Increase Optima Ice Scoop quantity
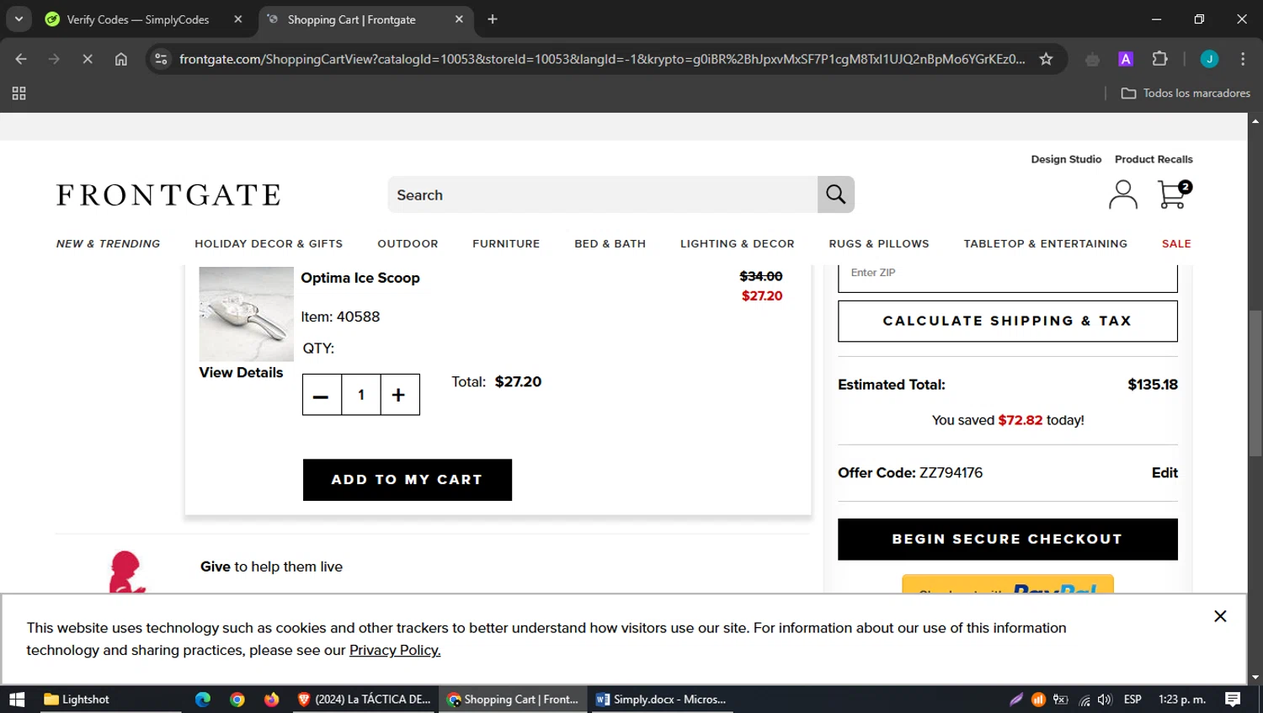This screenshot has width=1263, height=713. point(400,395)
